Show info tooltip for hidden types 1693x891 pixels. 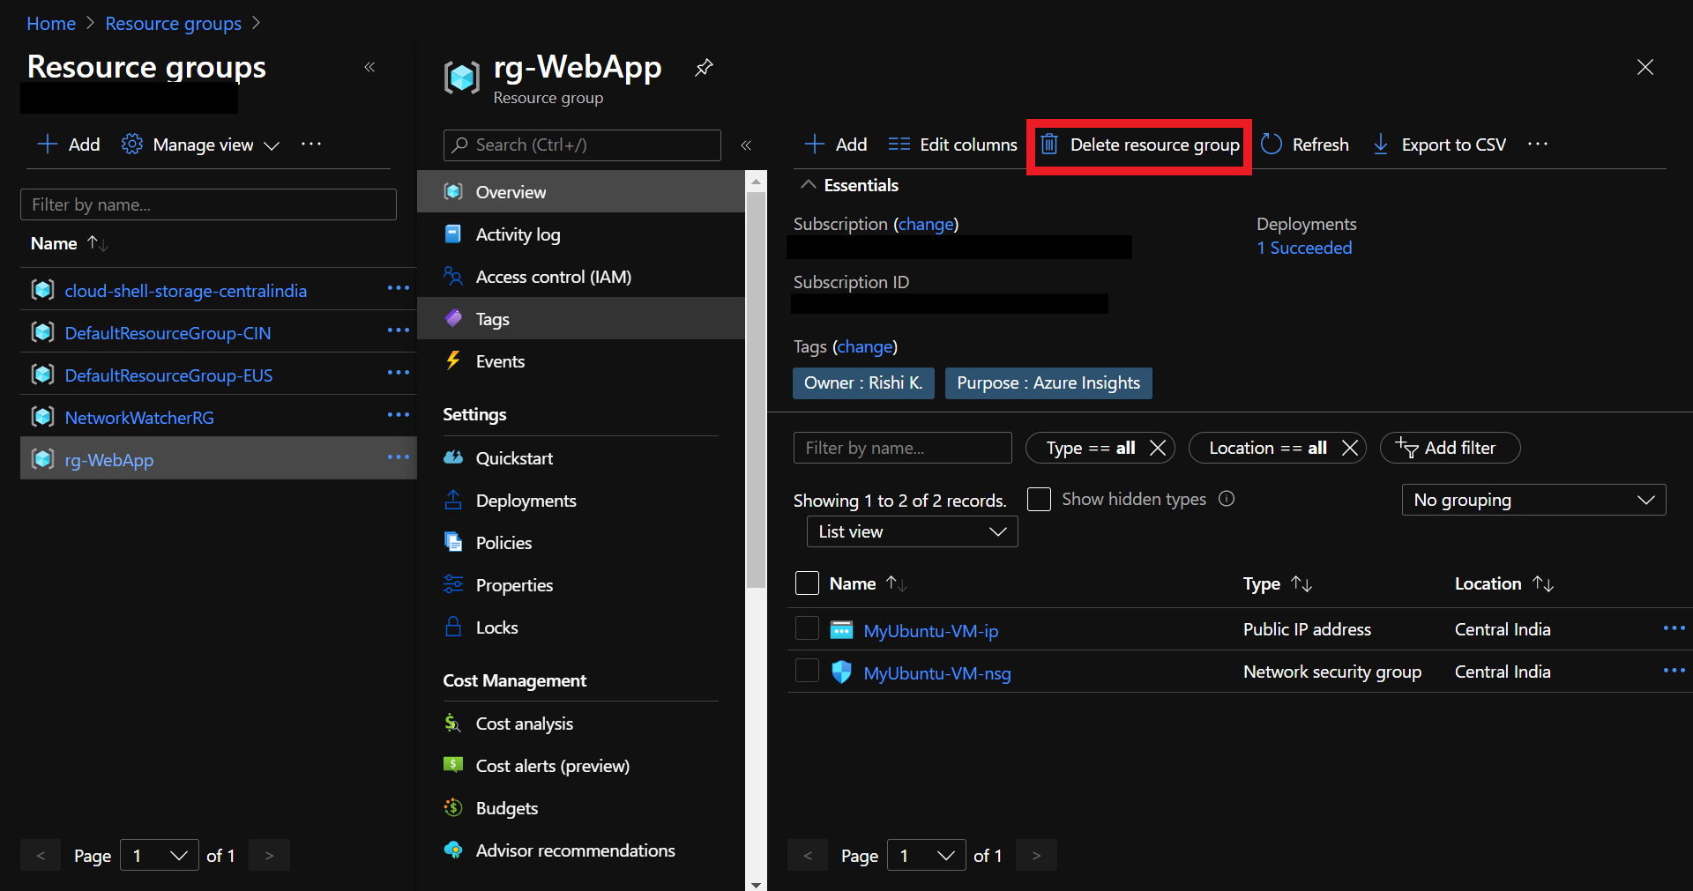click(1227, 499)
